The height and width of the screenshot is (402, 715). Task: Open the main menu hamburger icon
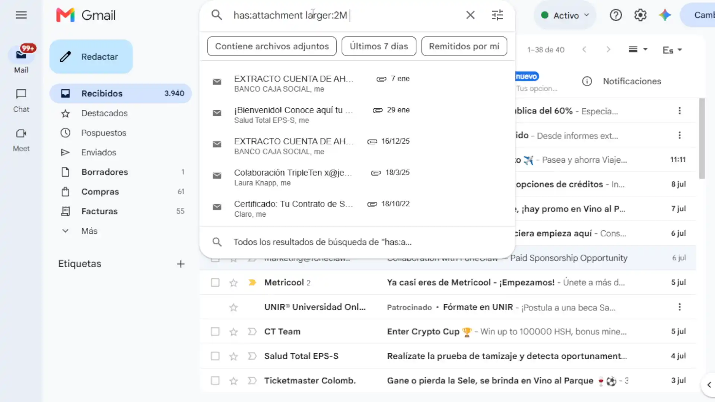click(21, 15)
